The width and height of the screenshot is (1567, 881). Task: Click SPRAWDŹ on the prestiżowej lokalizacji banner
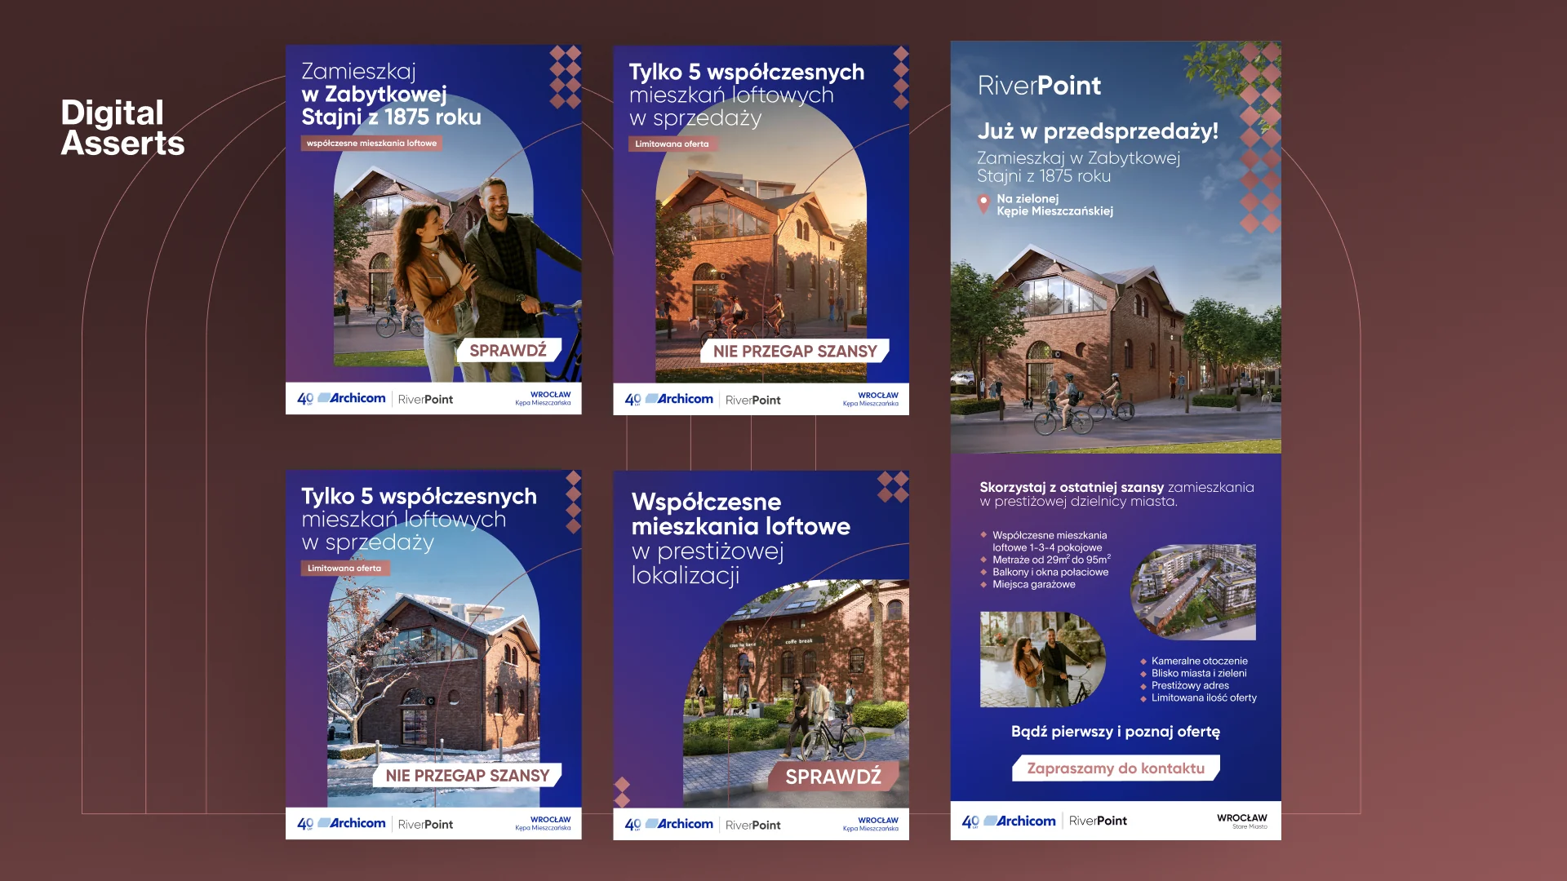click(x=833, y=777)
